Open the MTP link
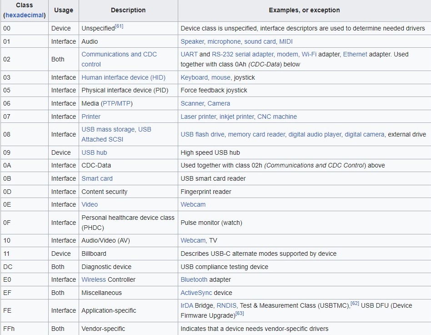 tap(124, 103)
